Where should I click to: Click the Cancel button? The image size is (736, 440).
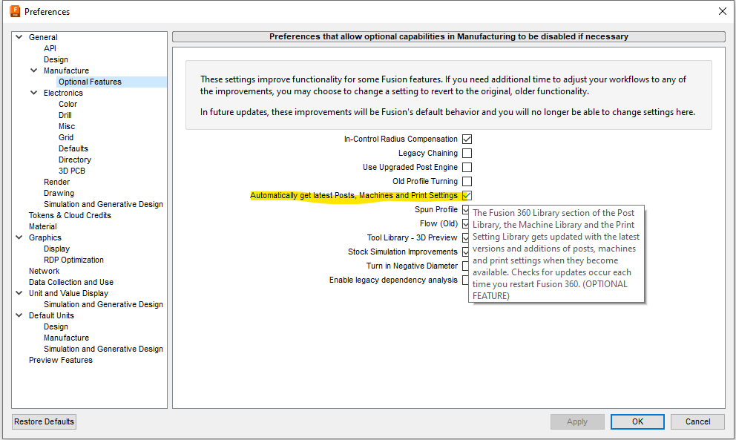coord(697,421)
